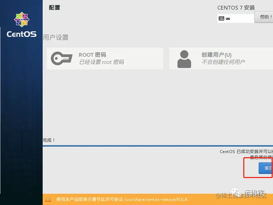Select the 'us' keyboard layout entry
Screen dimensions: 273x205
[228, 18]
